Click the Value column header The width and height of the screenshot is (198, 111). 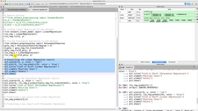click(169, 9)
